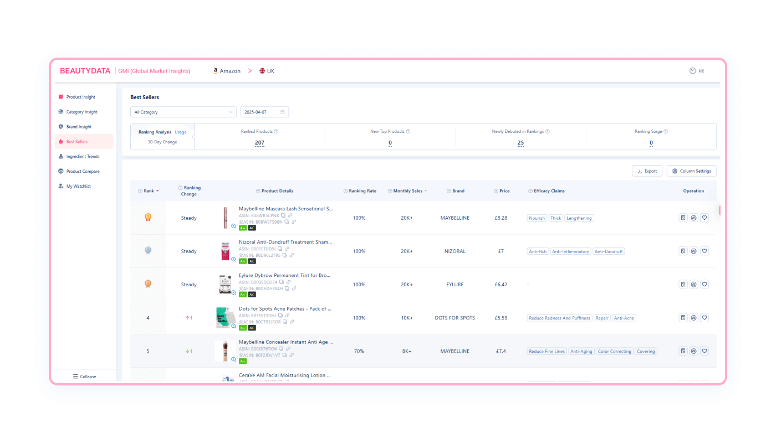Viewport: 776px width, 443px height.
Task: Copy ASIN B08WR5CPNB with copy icon
Action: click(x=283, y=215)
